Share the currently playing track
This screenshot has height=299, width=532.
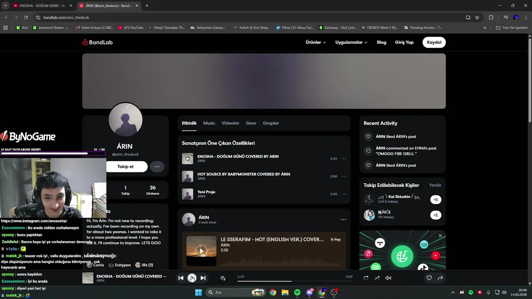[440, 278]
